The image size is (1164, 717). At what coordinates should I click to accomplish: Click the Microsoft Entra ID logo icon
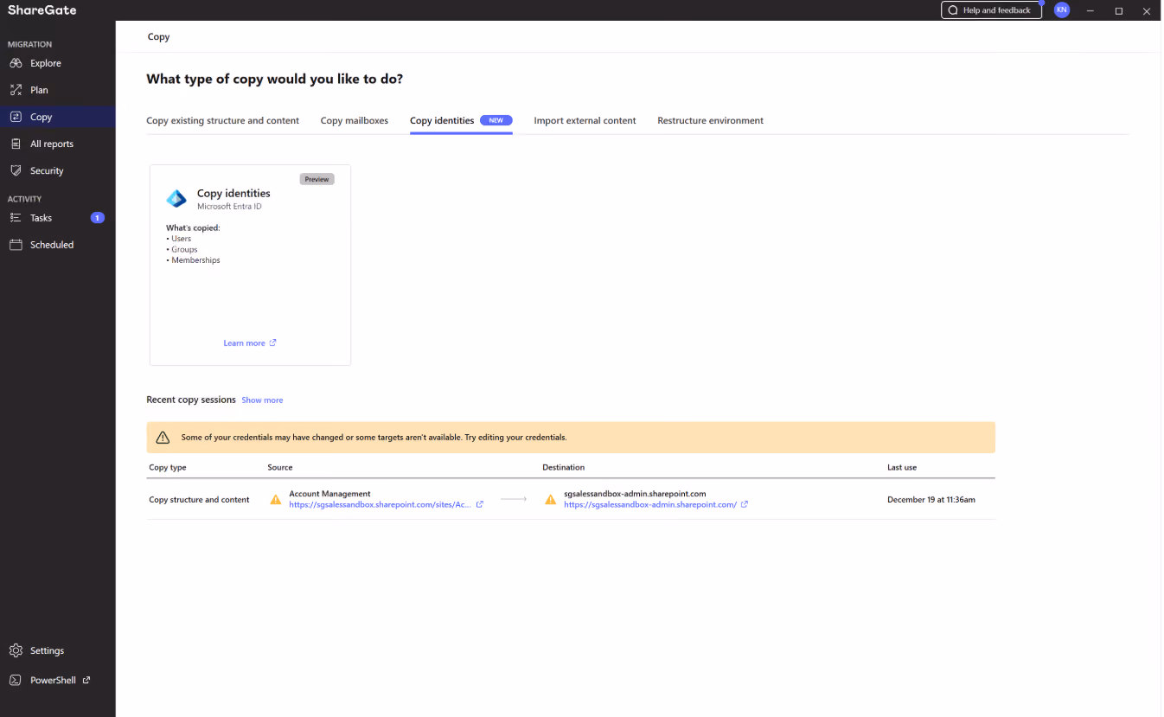(176, 199)
